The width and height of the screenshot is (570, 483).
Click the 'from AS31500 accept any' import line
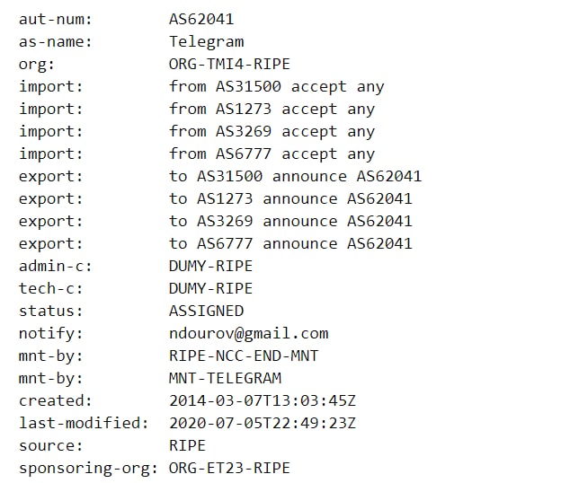(276, 86)
